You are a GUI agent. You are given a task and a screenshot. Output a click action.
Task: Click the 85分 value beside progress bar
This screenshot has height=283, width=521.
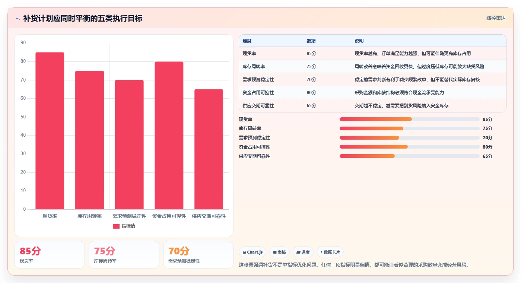pos(487,120)
